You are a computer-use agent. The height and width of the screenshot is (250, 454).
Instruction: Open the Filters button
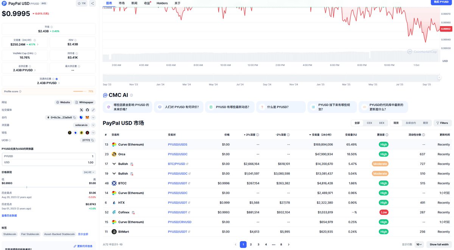point(442,123)
